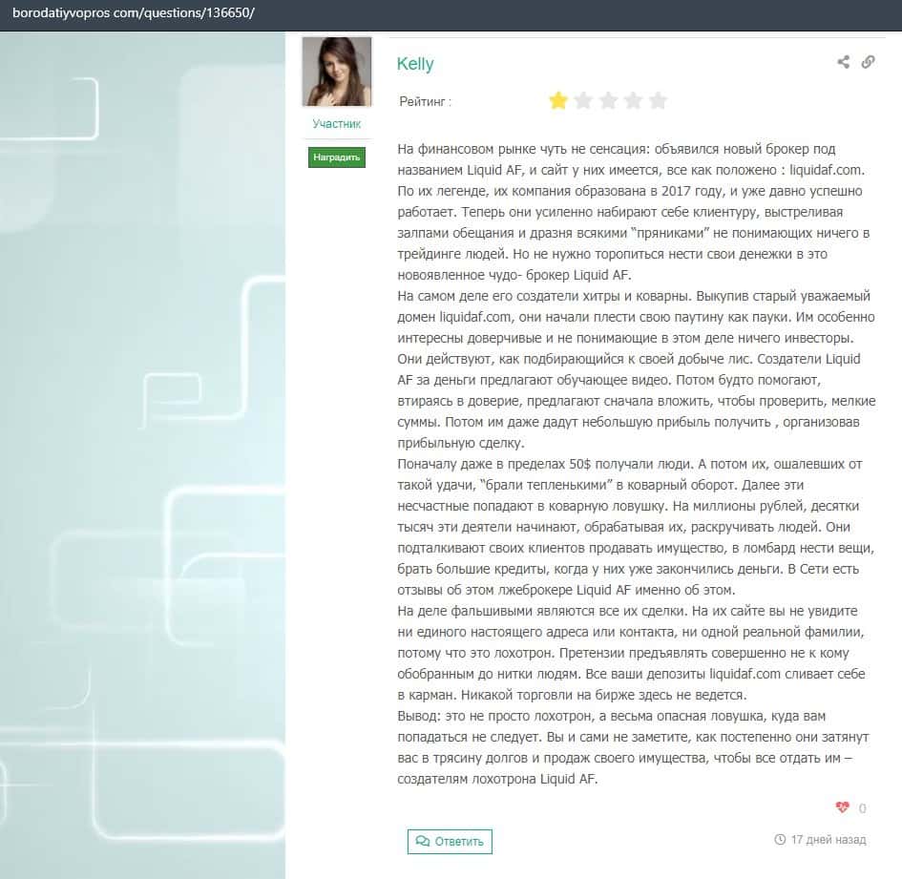Viewport: 902px width, 879px height.
Task: Click the line beginning 'На самом деле его создатели'
Action: tap(634, 296)
